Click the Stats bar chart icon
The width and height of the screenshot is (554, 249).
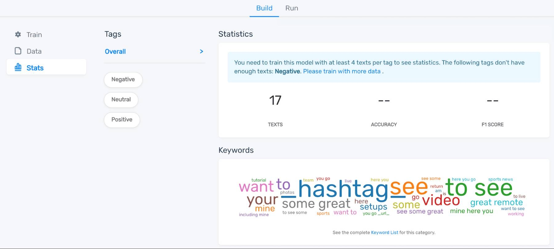(18, 67)
